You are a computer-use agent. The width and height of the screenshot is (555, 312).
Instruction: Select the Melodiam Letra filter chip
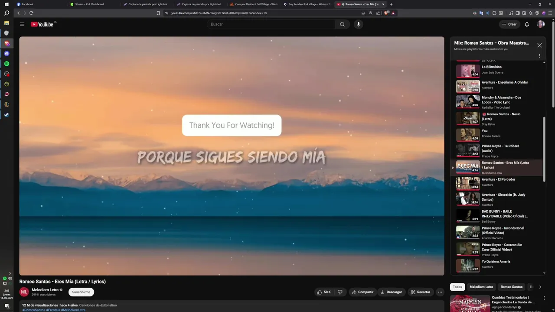481,287
